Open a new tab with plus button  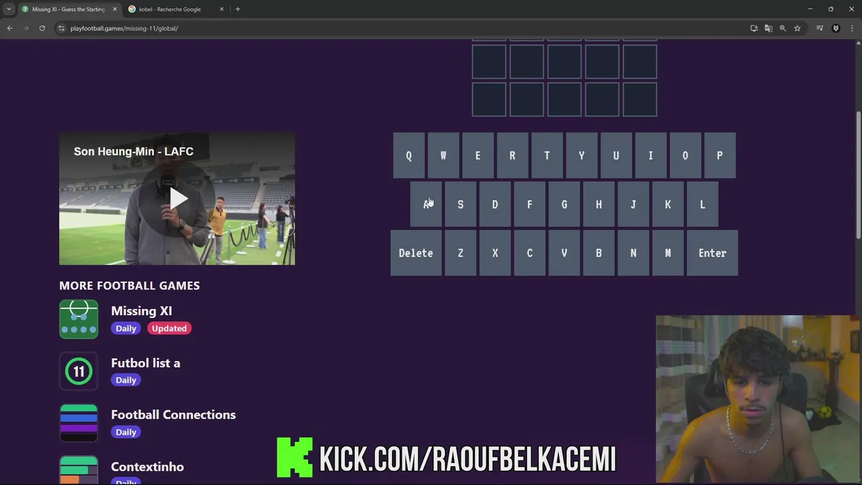tap(238, 9)
